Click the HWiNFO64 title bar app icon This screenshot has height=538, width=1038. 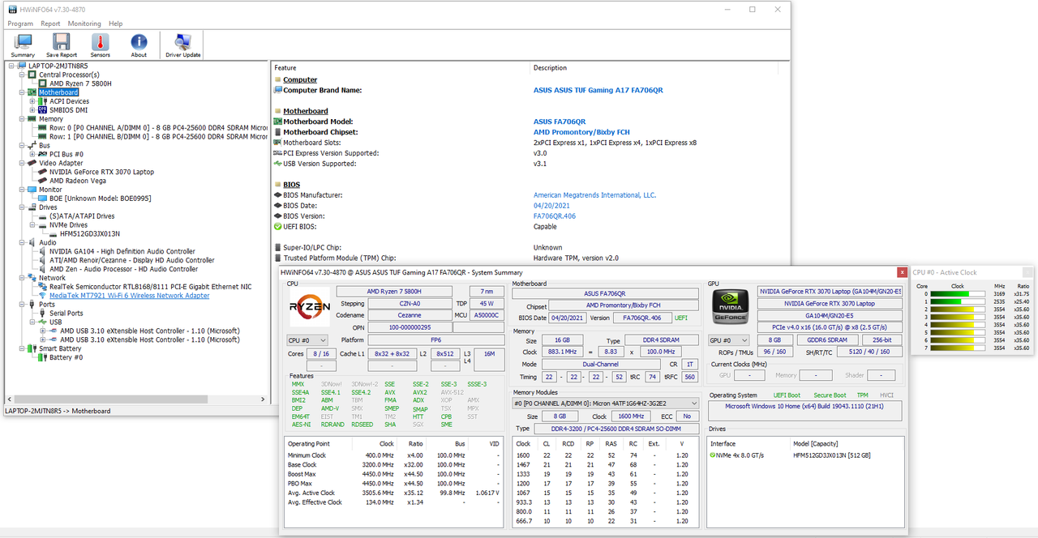point(12,9)
